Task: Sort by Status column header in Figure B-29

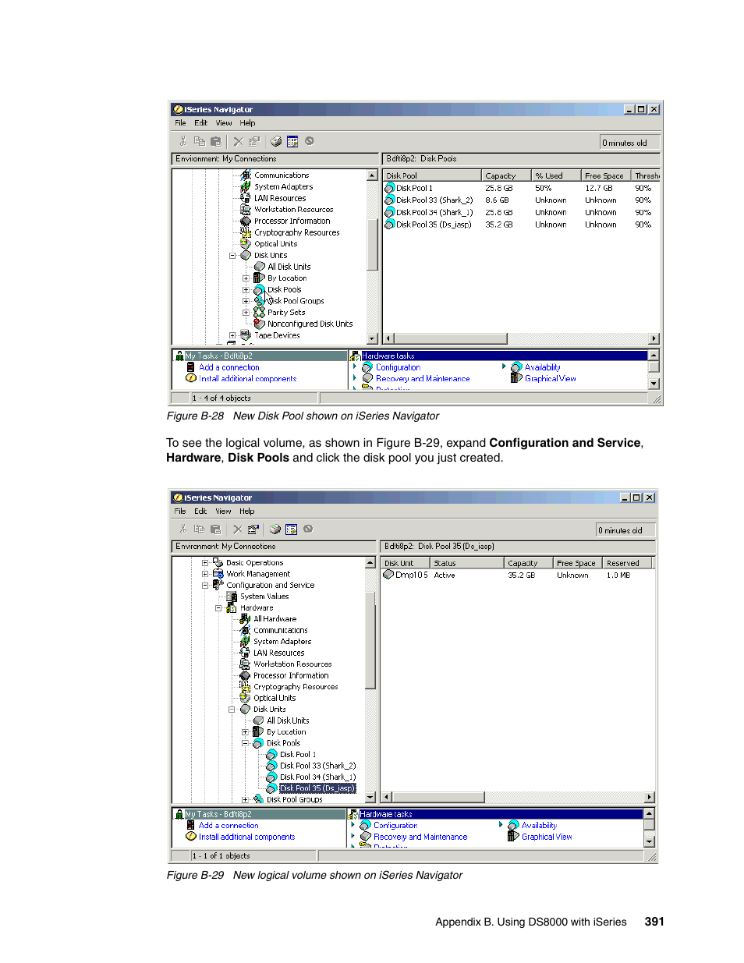Action: click(467, 563)
